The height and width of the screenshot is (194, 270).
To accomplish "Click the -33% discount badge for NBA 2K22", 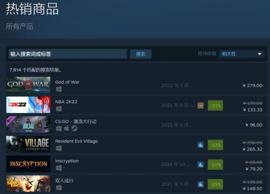I will coord(215,105).
